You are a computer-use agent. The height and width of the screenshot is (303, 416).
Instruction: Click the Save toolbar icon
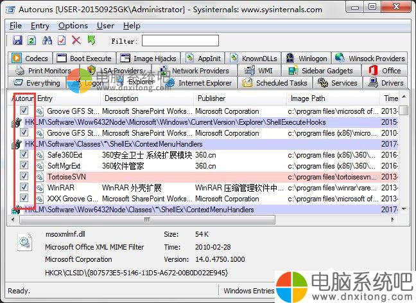coord(17,41)
